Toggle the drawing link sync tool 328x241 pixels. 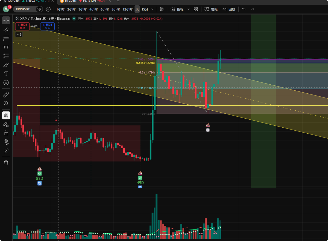[6, 151]
